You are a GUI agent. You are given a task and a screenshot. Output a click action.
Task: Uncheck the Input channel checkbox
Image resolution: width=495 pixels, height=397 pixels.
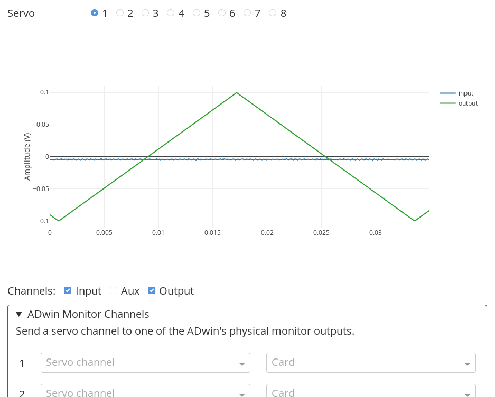click(x=68, y=290)
